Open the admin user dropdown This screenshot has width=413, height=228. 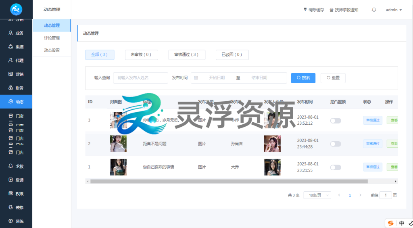[394, 10]
